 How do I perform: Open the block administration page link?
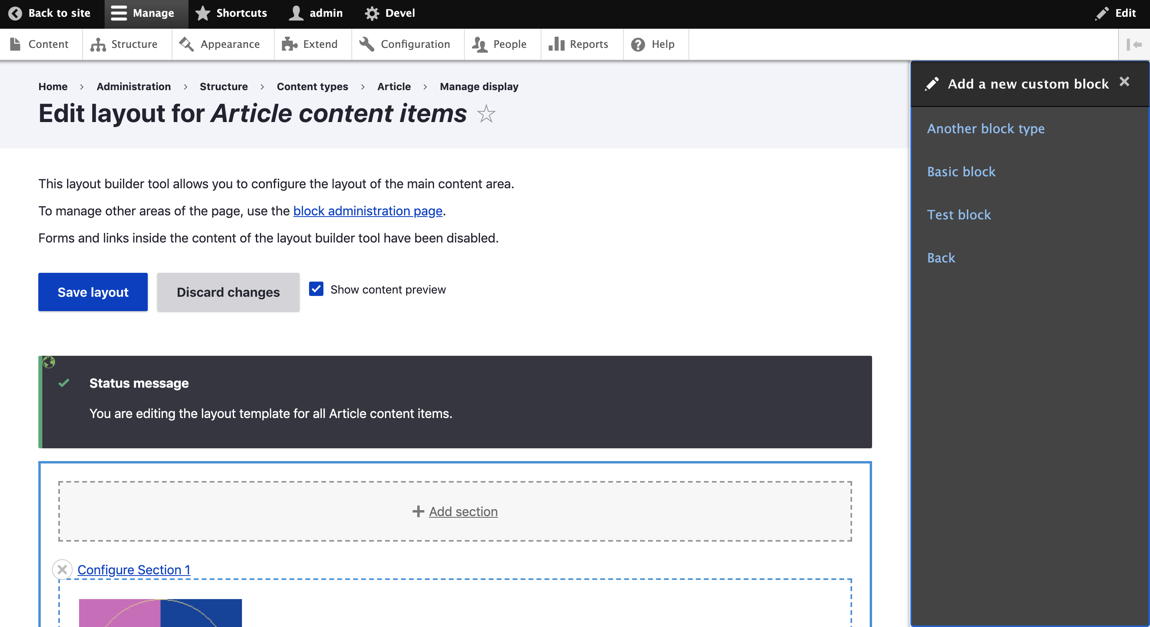367,211
